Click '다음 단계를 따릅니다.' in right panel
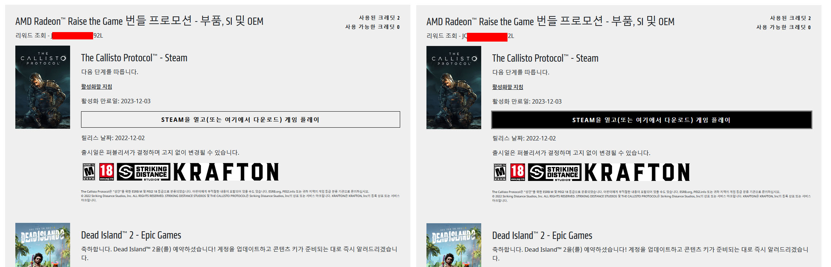This screenshot has height=267, width=831. tap(521, 72)
